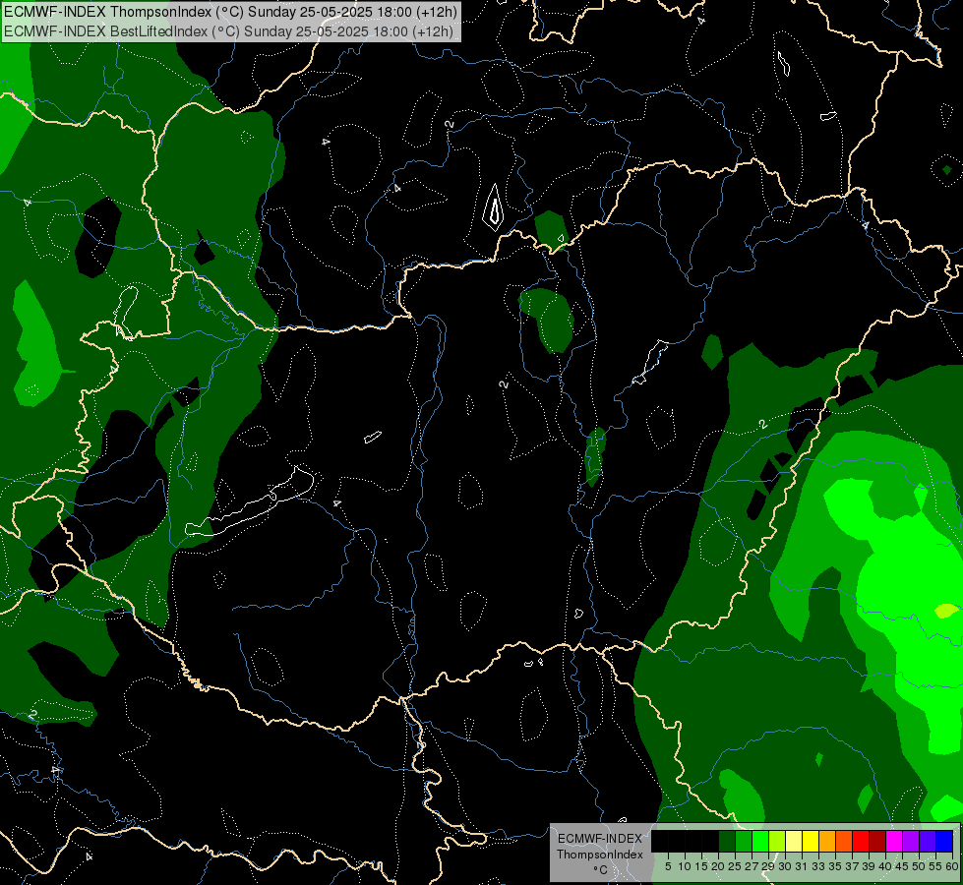Click the legend tick value "20"

718,866
